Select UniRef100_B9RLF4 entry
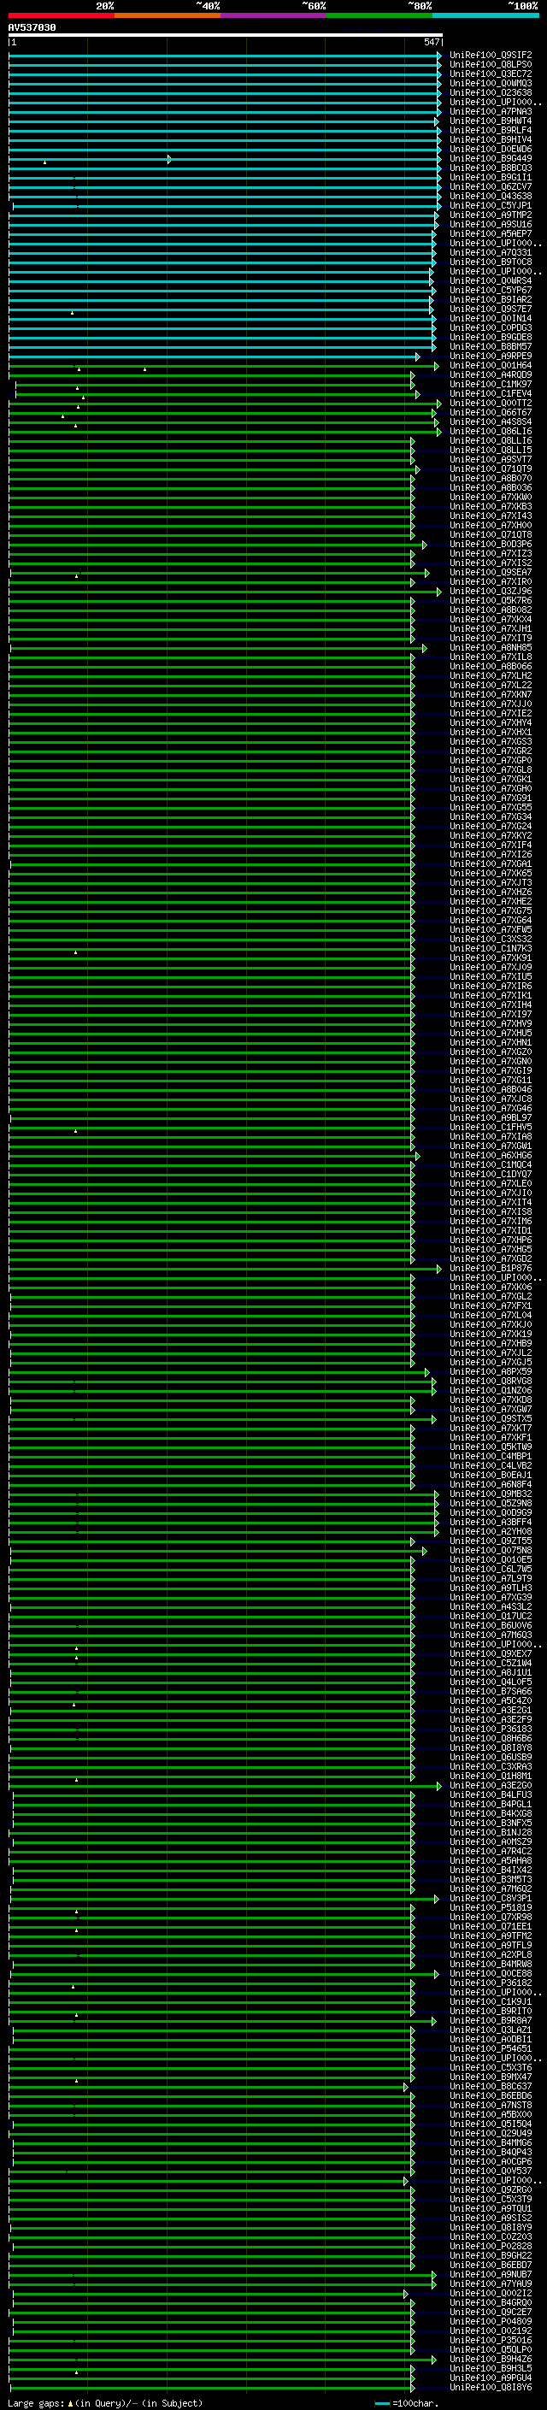 pyautogui.click(x=490, y=130)
